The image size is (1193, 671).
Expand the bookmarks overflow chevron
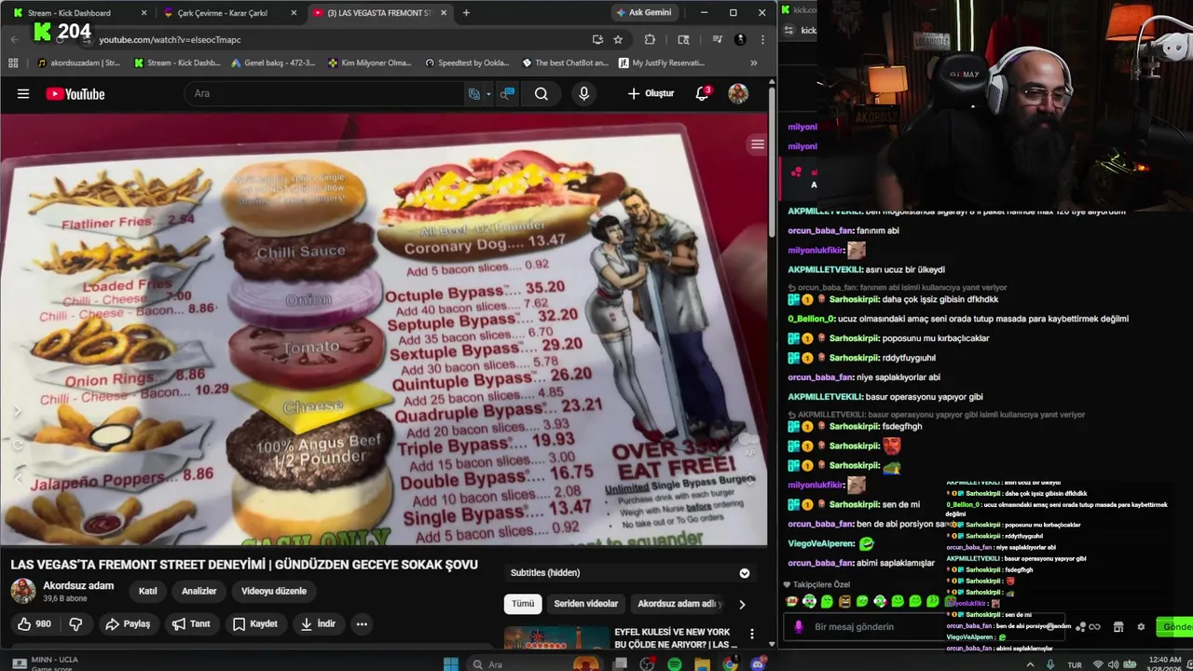click(754, 63)
